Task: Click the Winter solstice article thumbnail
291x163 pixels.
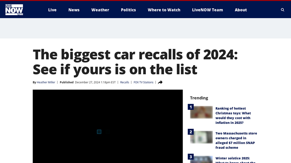Action: pyautogui.click(x=202, y=159)
